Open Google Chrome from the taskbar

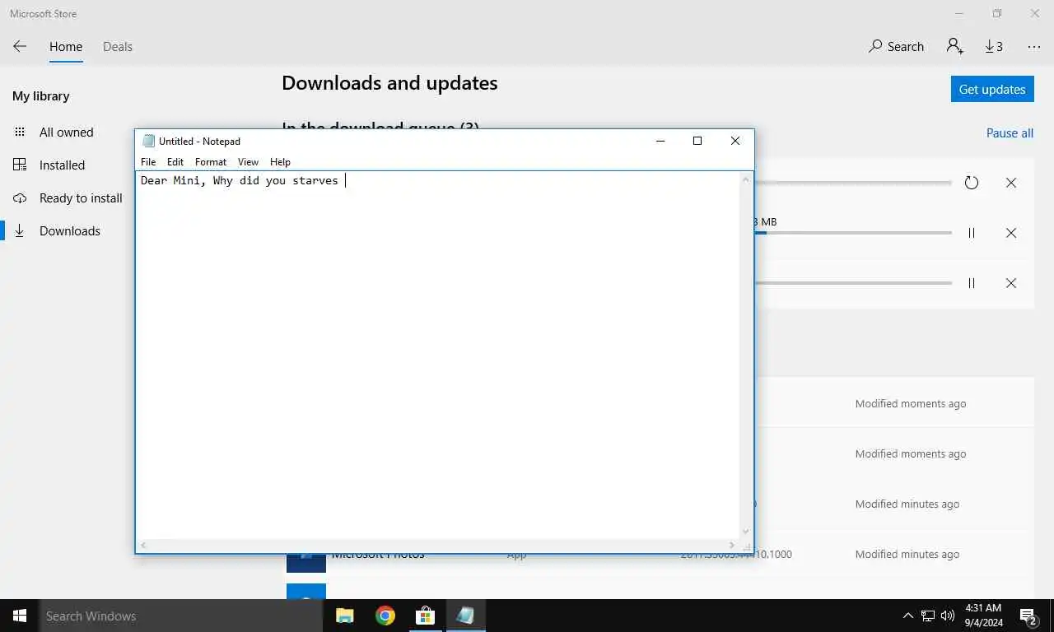coord(385,616)
